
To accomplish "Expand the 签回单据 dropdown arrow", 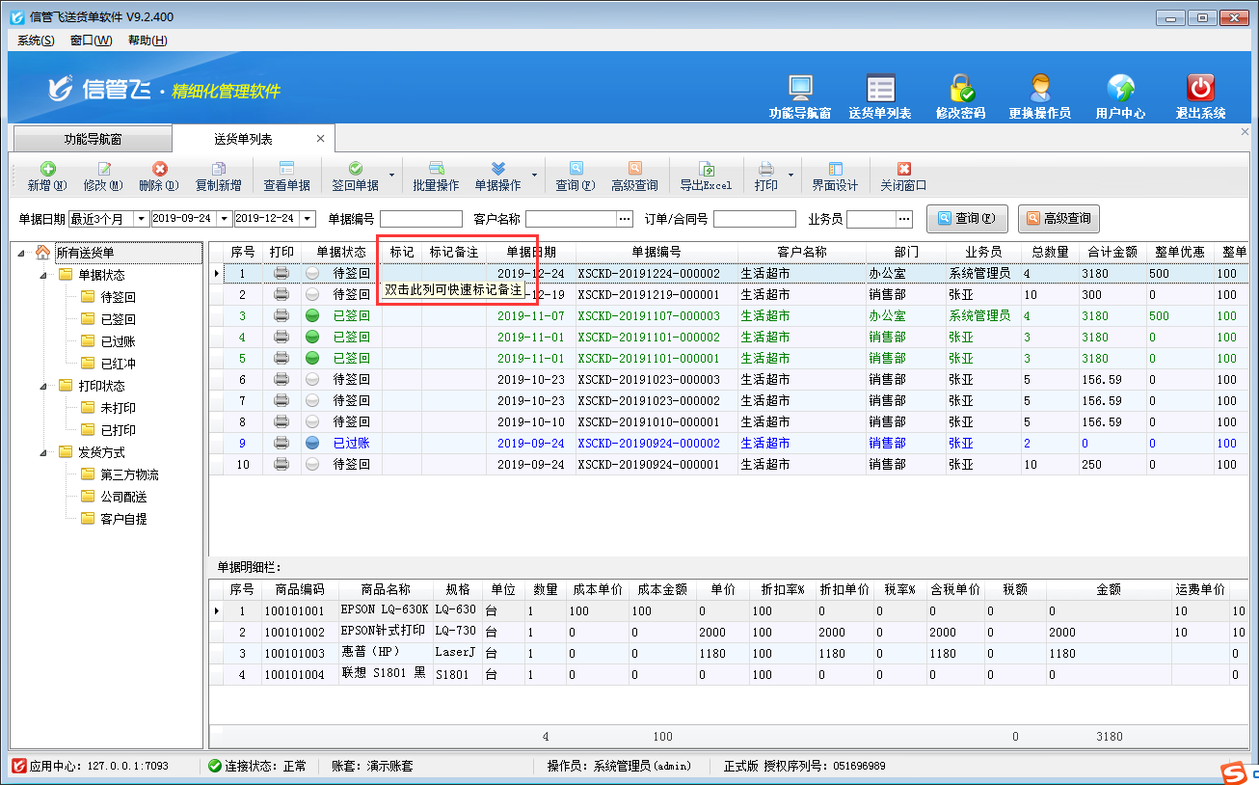I will 391,176.
